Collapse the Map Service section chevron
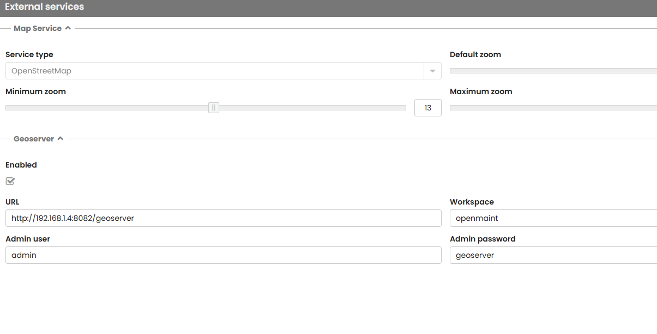This screenshot has height=334, width=657. pyautogui.click(x=68, y=28)
